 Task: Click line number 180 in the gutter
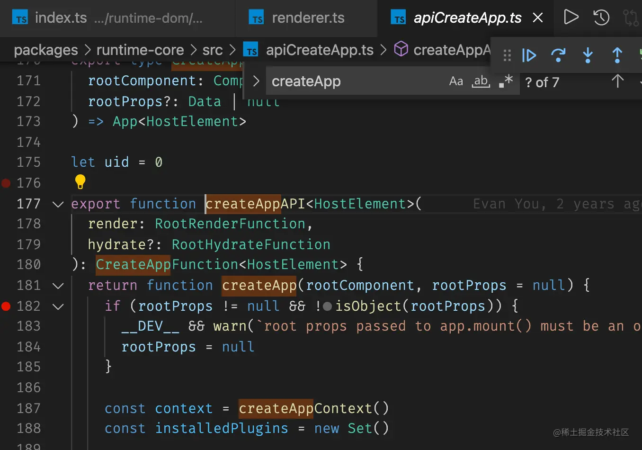click(x=28, y=264)
